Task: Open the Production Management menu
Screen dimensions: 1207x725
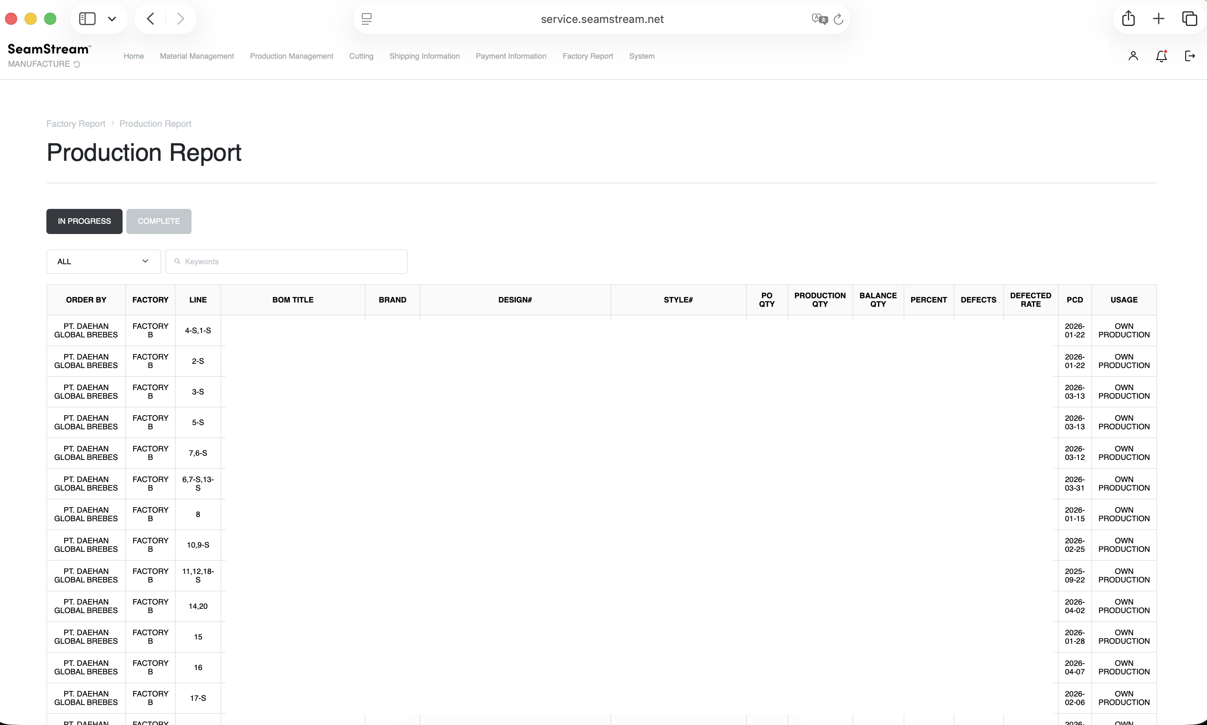Action: coord(291,56)
